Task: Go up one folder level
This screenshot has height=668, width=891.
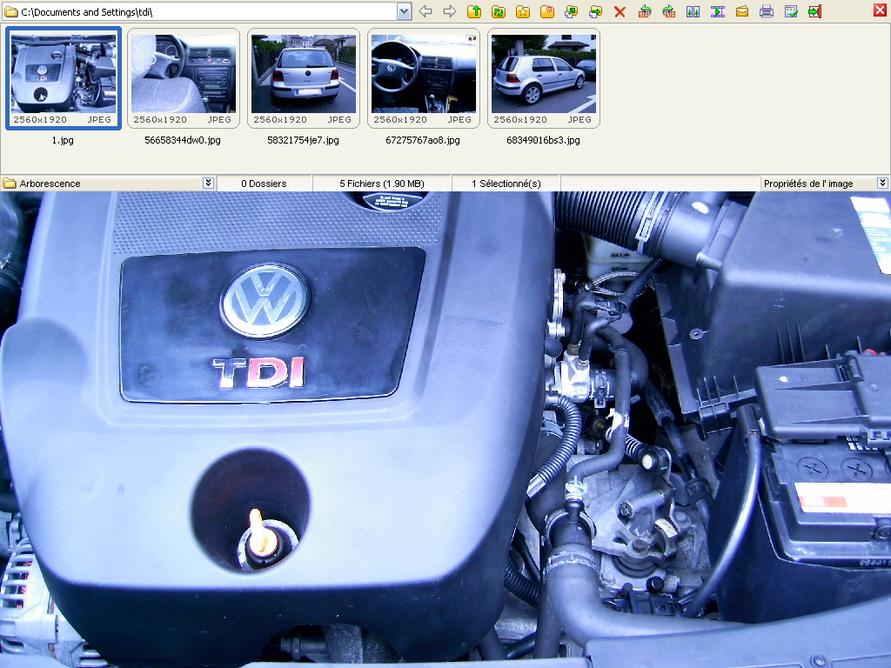Action: click(x=474, y=11)
